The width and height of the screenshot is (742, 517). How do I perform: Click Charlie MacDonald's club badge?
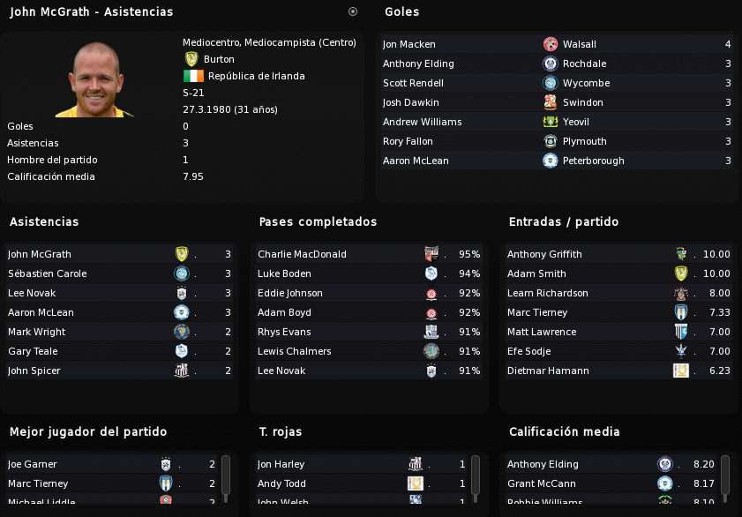tap(431, 254)
